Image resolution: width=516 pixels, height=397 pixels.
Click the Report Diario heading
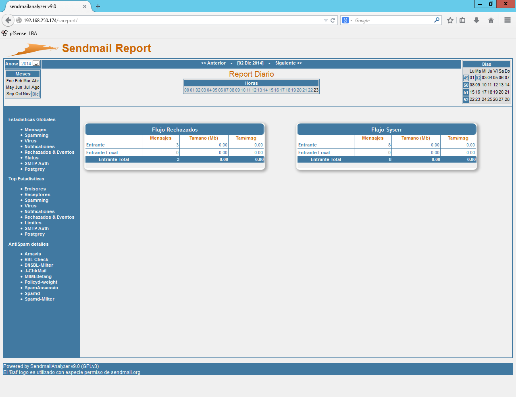pos(252,74)
